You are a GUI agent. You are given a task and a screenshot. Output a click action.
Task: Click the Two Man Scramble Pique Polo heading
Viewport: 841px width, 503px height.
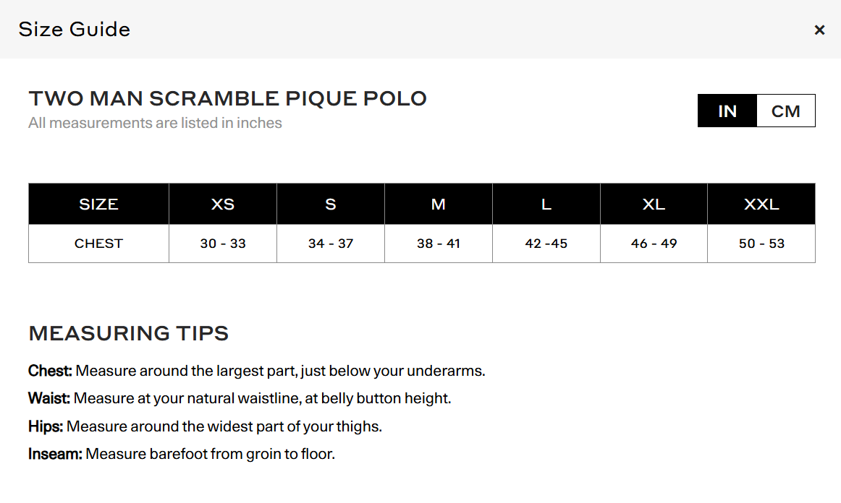[227, 98]
